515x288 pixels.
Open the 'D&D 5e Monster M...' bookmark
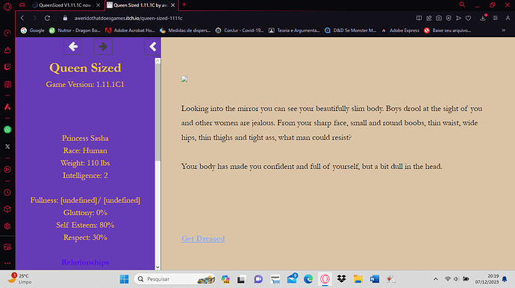pos(351,31)
